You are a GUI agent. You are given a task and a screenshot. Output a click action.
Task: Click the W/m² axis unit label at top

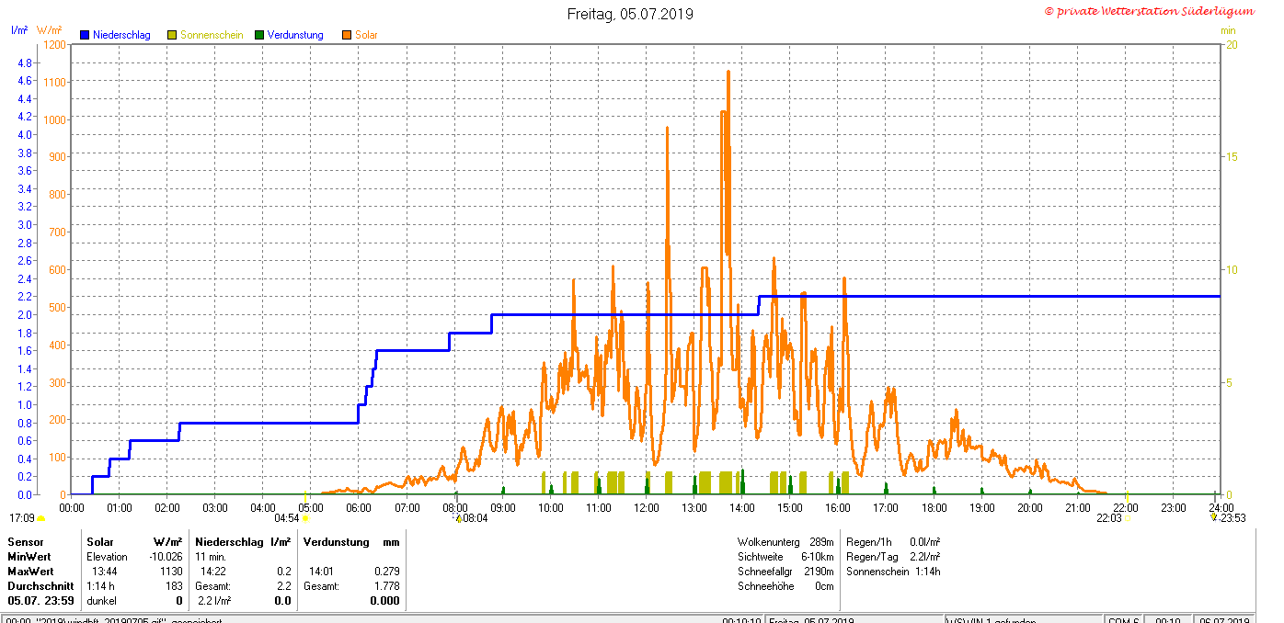(50, 29)
